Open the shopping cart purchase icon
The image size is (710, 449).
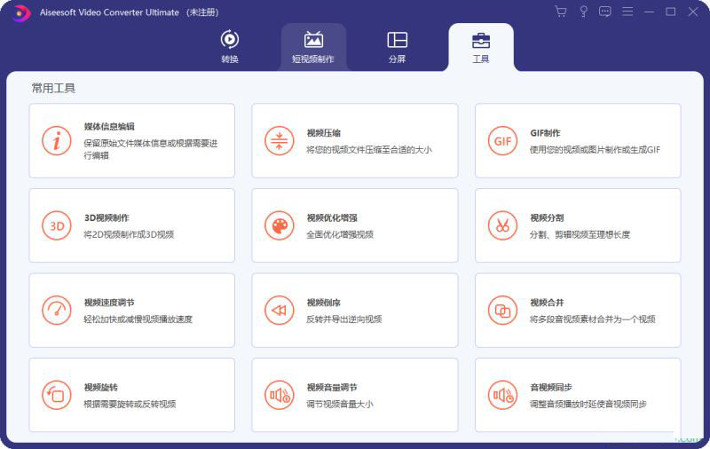point(561,12)
